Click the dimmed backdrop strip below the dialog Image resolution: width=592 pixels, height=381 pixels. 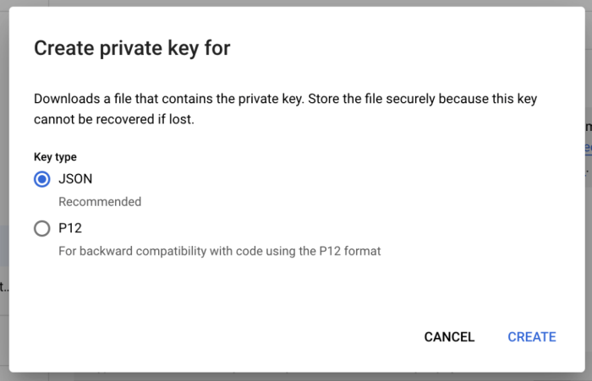296,376
